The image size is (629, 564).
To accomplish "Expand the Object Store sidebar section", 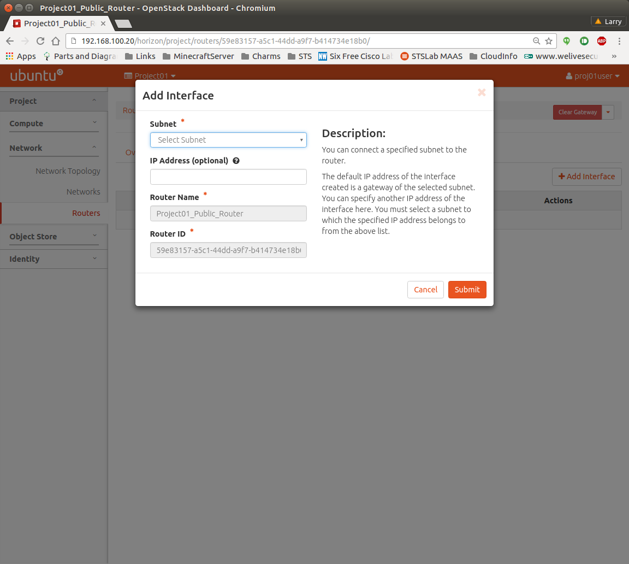I will coord(54,237).
